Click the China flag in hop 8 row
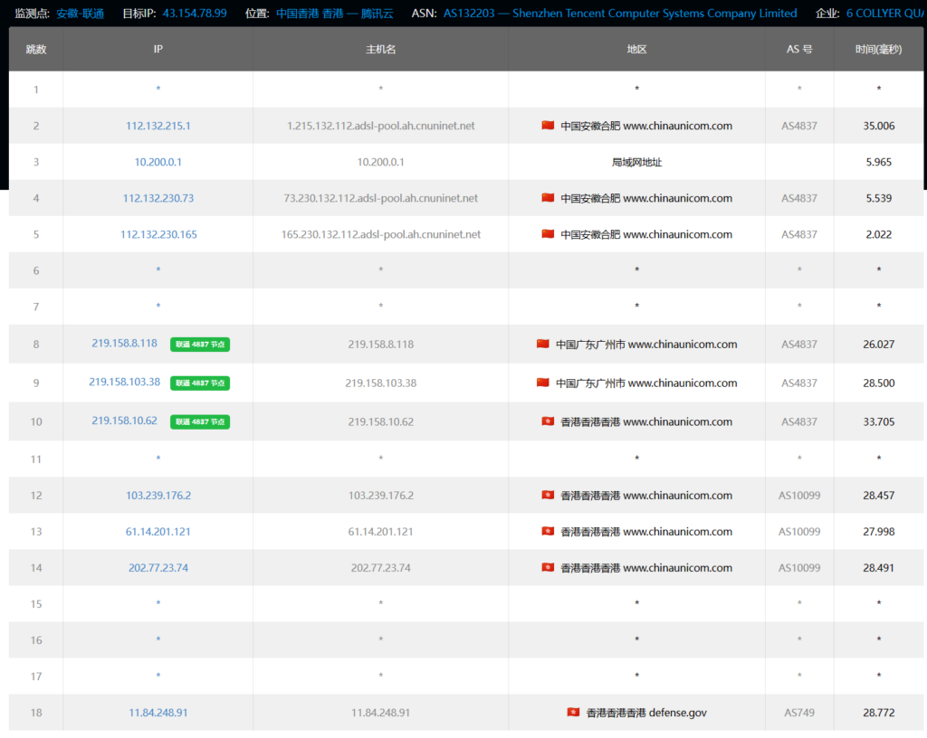Image resolution: width=927 pixels, height=738 pixels. (543, 345)
